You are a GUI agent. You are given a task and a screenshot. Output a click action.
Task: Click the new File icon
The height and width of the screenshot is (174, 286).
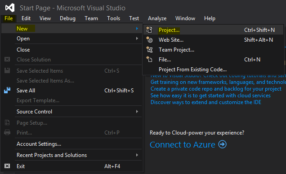tap(149, 59)
